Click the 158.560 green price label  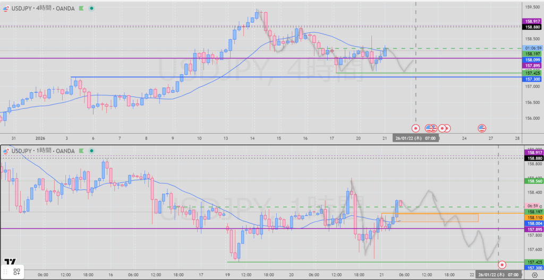tap(532, 180)
